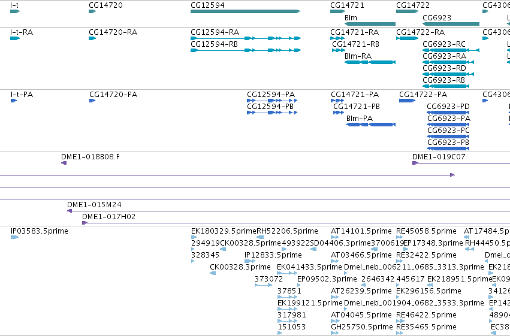The width and height of the screenshot is (510, 336).
Task: Select the CG6923-PA protein feature
Action: tap(448, 125)
